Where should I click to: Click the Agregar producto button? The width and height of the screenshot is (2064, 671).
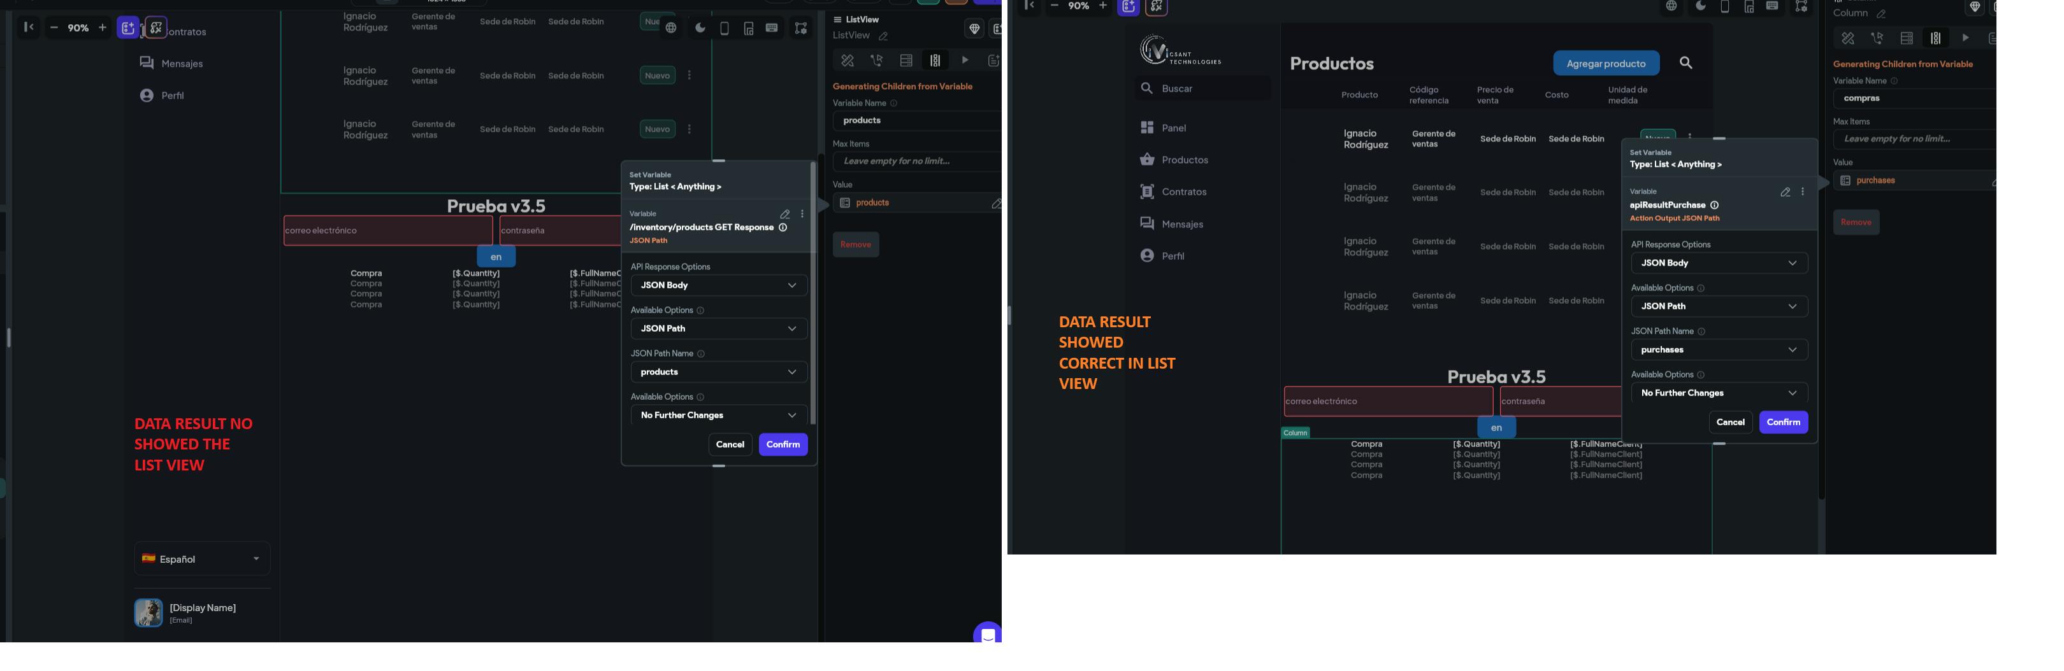(1606, 63)
